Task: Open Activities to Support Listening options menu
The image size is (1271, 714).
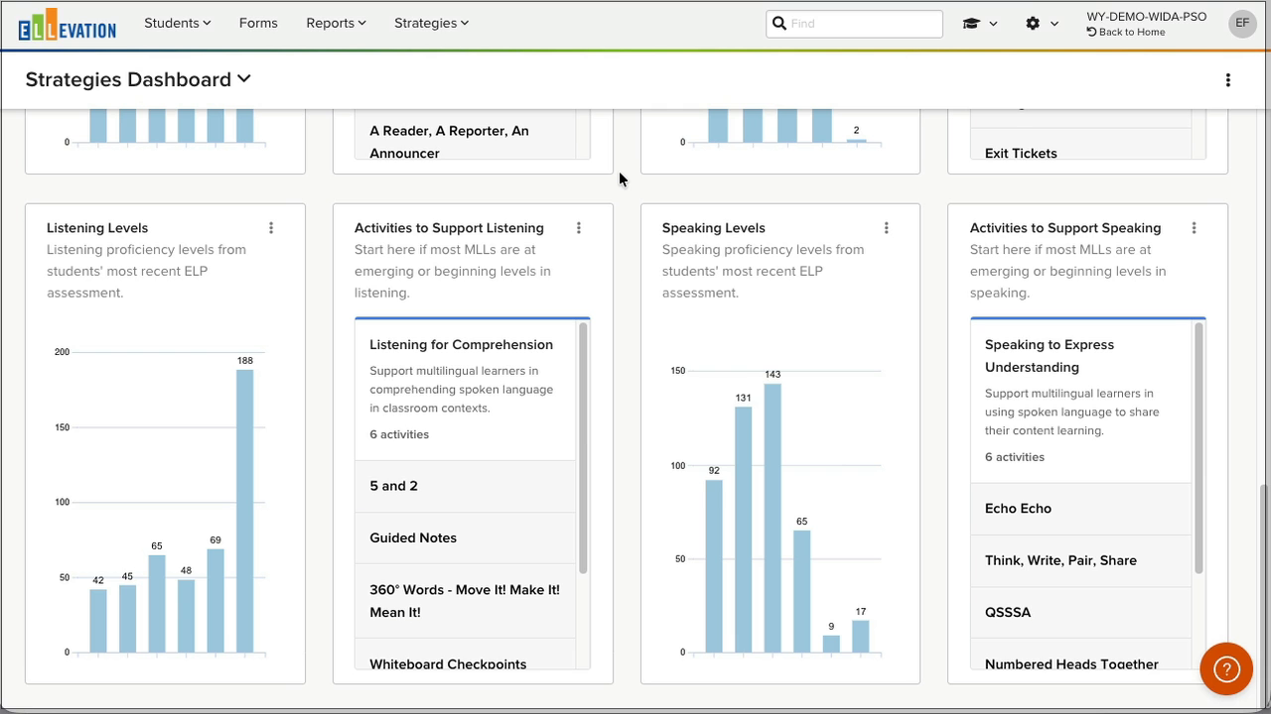Action: [579, 228]
